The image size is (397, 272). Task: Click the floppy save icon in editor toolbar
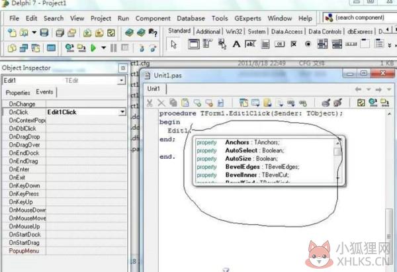tap(221, 103)
